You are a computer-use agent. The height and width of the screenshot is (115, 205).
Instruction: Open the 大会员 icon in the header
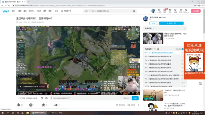point(159,11)
